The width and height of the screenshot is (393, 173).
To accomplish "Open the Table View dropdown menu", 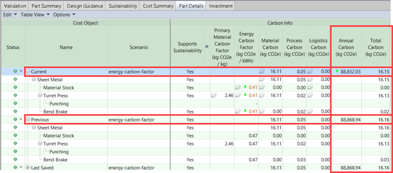I will tap(35, 15).
